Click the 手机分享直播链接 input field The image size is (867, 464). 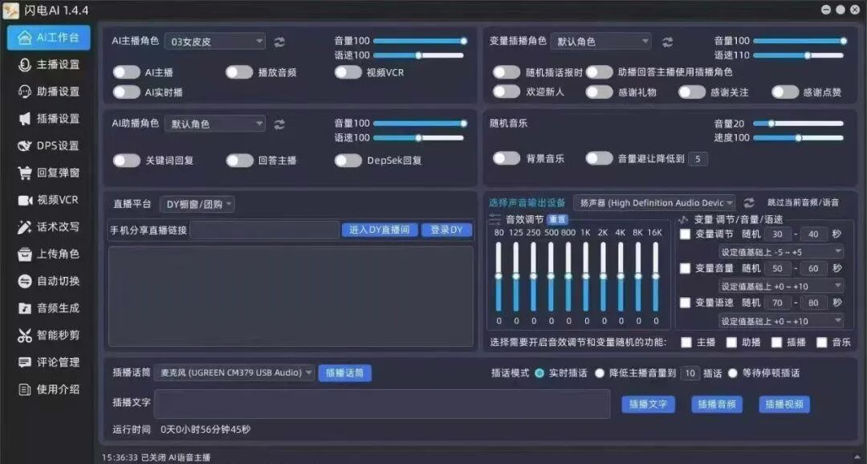264,230
